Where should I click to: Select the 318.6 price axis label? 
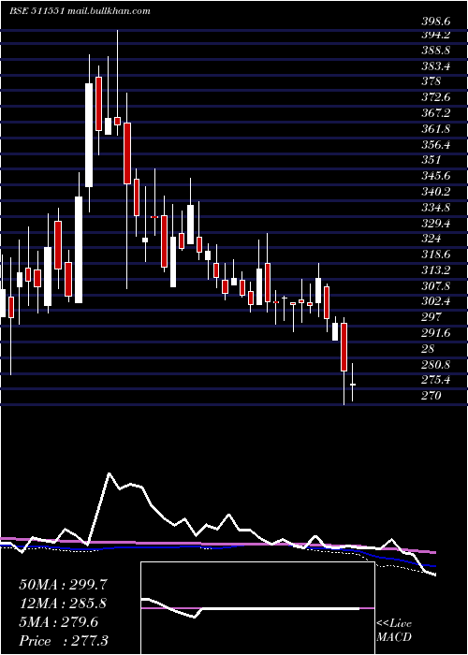click(x=436, y=255)
